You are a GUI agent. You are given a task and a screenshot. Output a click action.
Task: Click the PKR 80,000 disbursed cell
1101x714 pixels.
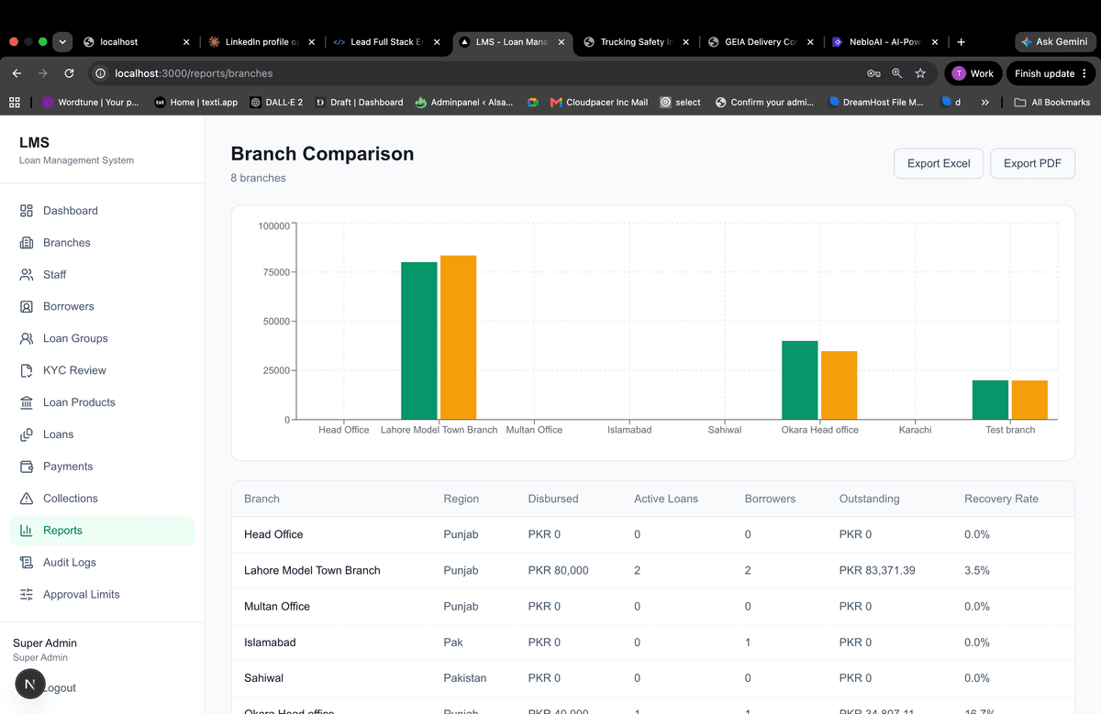point(558,570)
